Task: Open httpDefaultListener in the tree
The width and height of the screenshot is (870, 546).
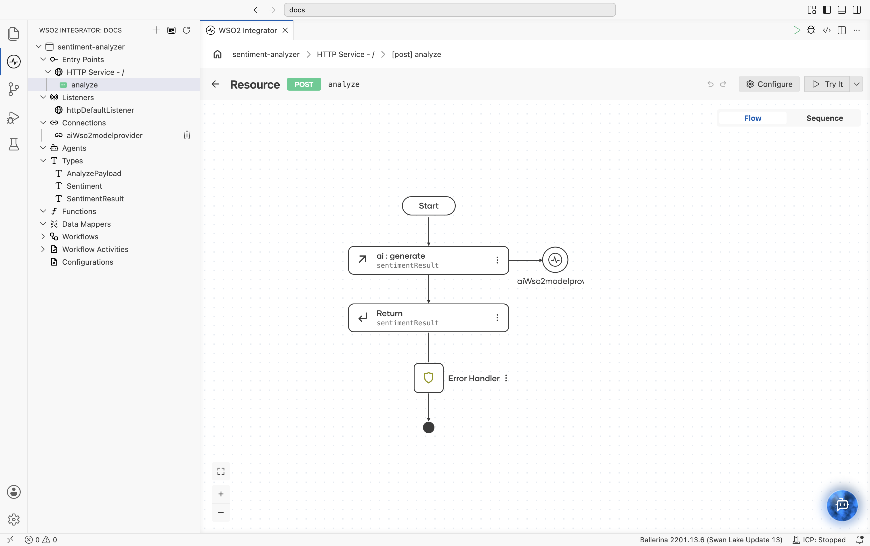Action: tap(100, 110)
